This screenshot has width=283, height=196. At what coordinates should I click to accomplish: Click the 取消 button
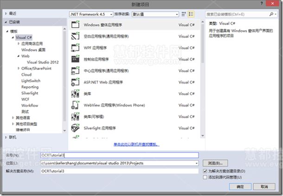pos(264,187)
